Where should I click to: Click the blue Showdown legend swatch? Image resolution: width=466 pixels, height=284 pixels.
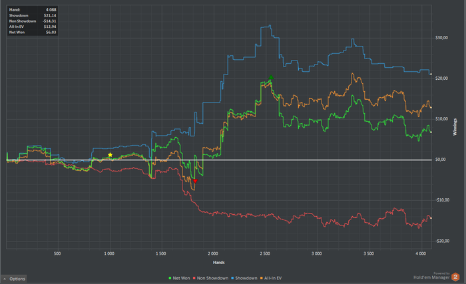232,279
